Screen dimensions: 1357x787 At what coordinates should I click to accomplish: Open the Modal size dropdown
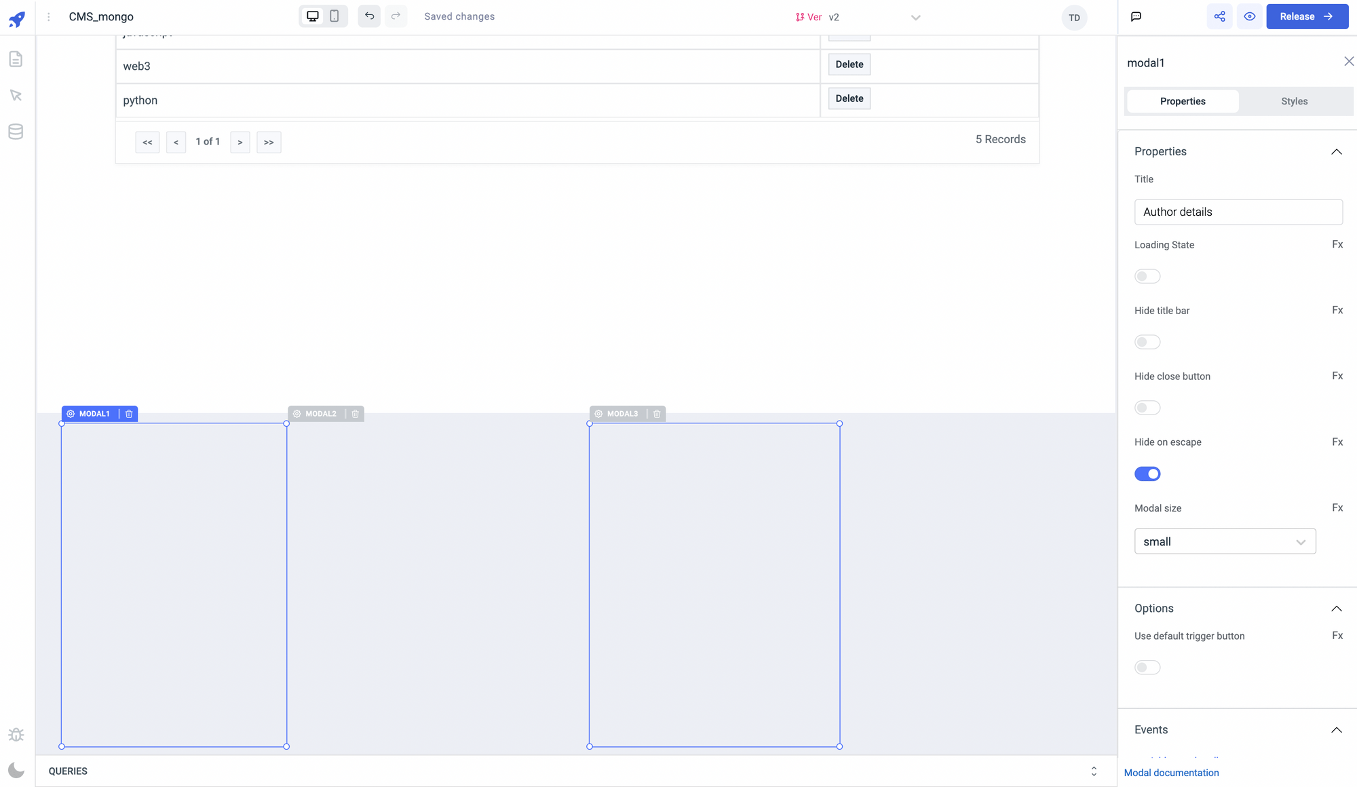click(1225, 542)
